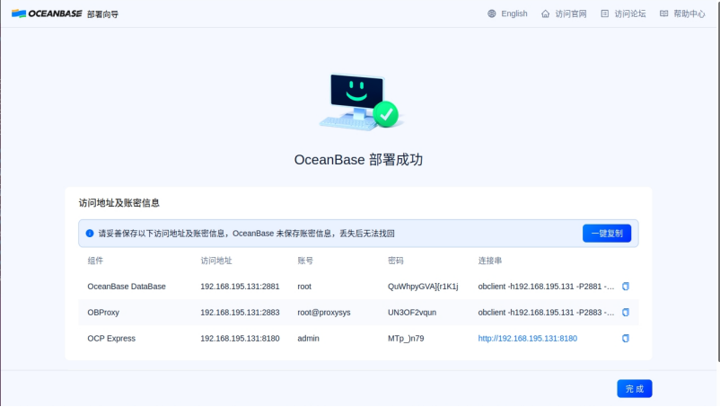Click address 192.168.195.131:8180 in access column

coord(240,339)
